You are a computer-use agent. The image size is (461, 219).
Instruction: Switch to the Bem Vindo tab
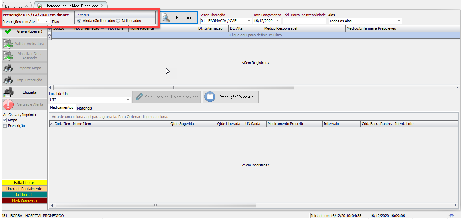coord(14,6)
